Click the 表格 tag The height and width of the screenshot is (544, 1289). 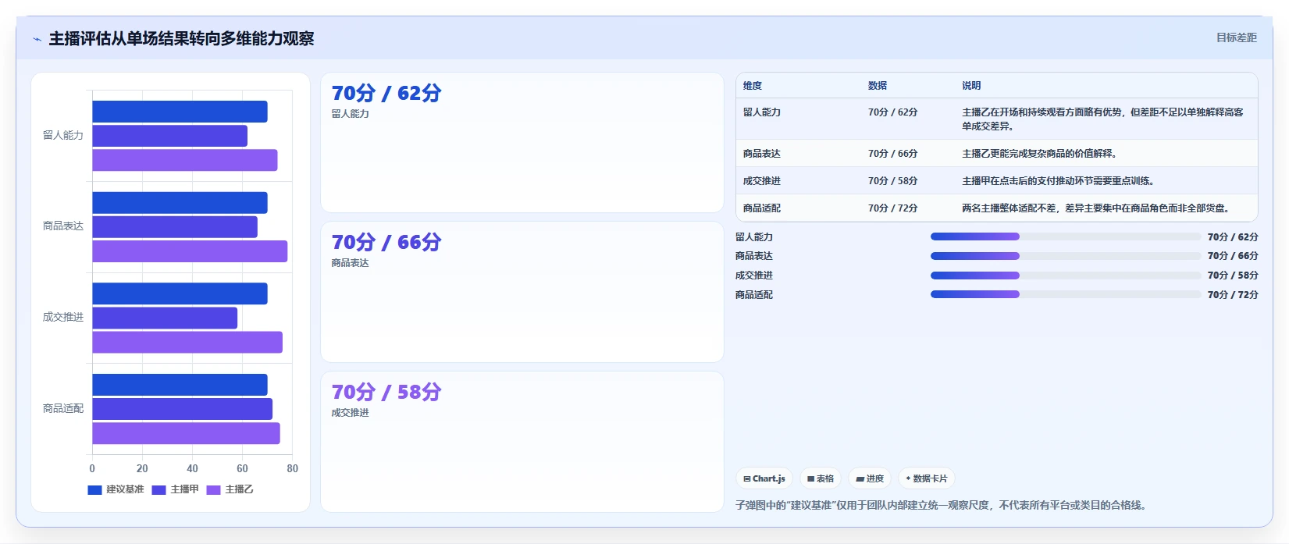click(x=821, y=478)
